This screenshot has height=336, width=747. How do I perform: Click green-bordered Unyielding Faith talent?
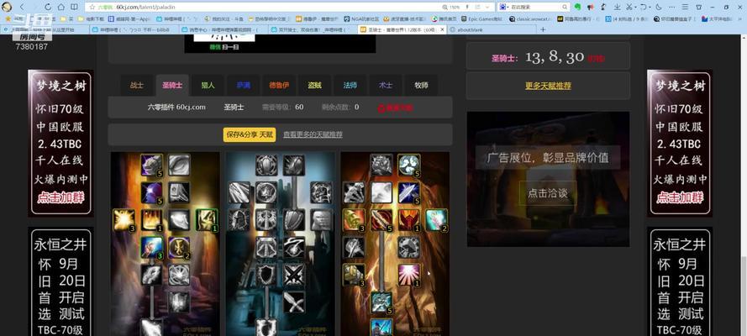point(207,220)
